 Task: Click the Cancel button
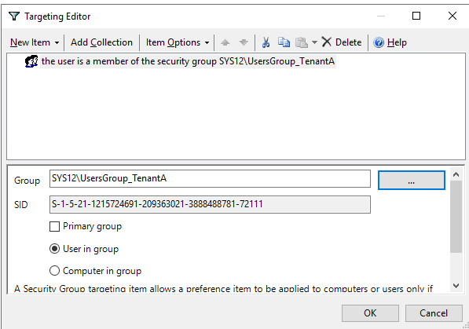click(x=434, y=313)
